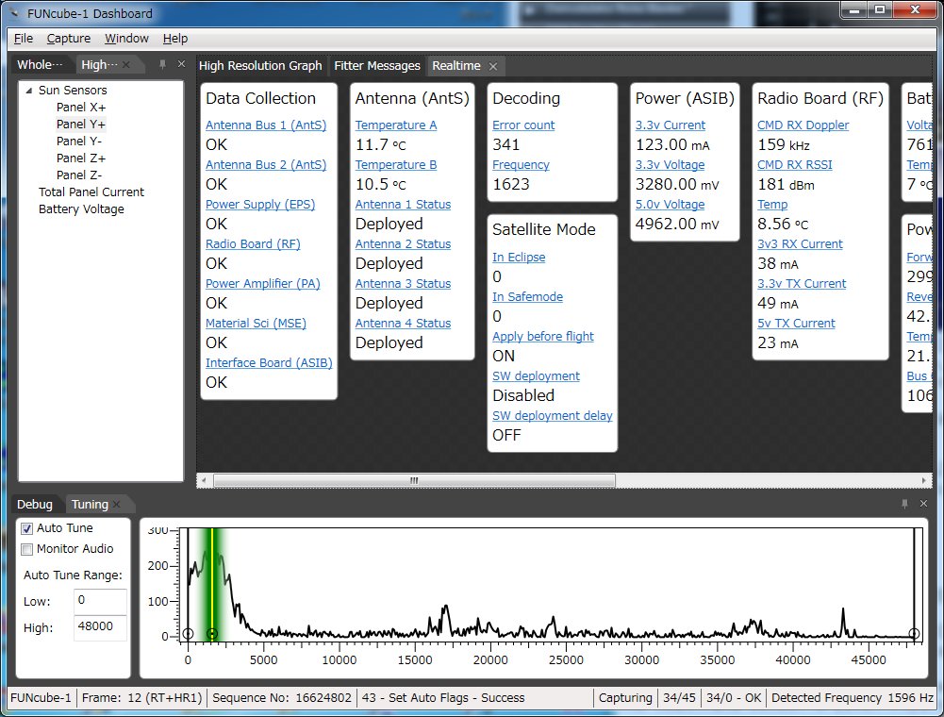Open Antenna 4 Status link
944x717 pixels.
click(x=403, y=323)
